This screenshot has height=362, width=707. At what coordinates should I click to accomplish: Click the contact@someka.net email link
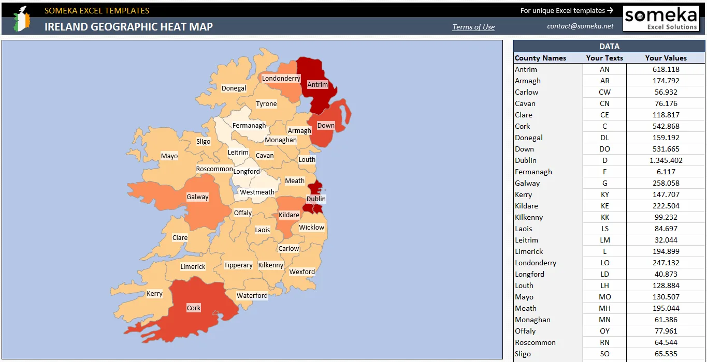[580, 26]
